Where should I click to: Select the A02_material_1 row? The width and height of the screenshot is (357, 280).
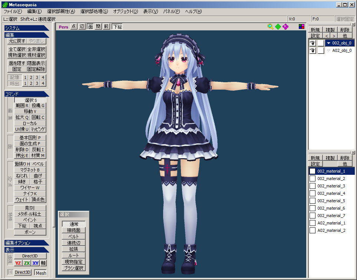coord(331,223)
